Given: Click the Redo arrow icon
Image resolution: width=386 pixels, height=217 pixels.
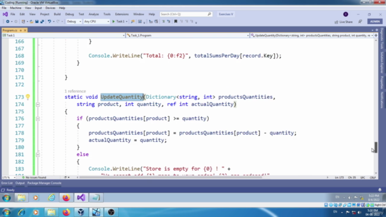Looking at the screenshot, I should pos(58,22).
